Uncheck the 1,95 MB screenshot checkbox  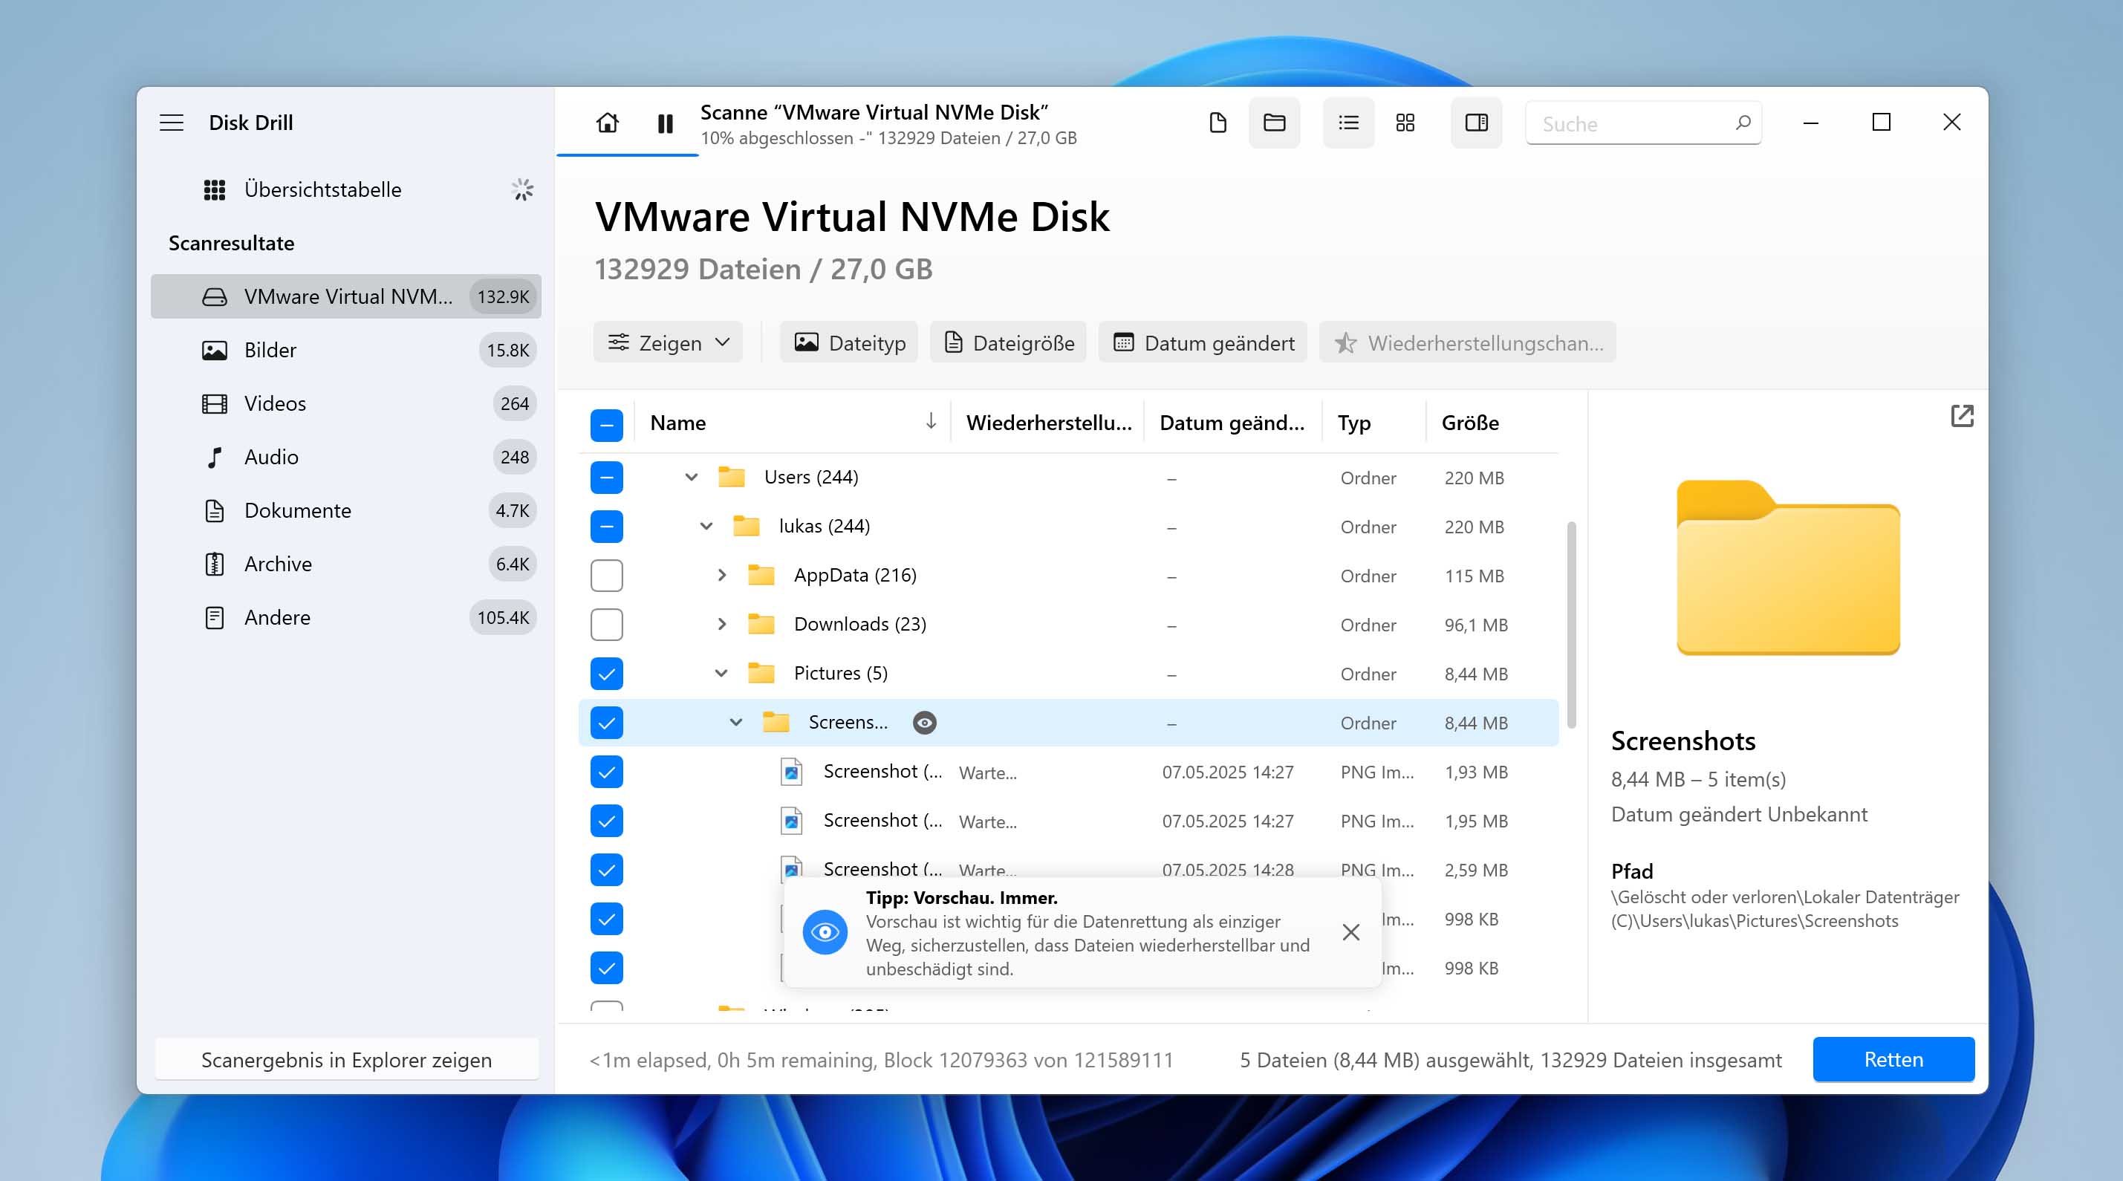coord(607,821)
